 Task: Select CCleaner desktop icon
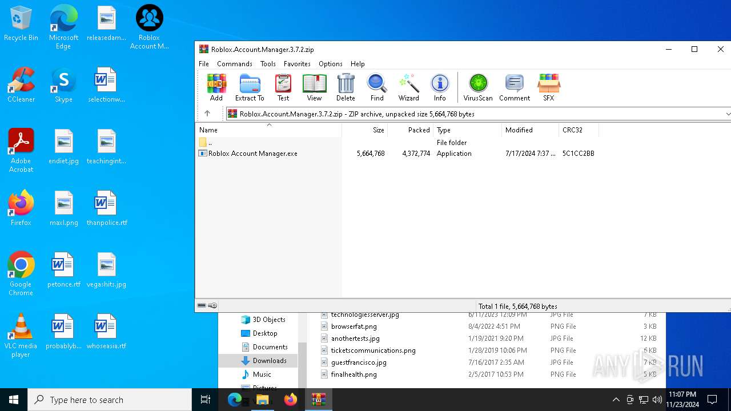point(21,86)
